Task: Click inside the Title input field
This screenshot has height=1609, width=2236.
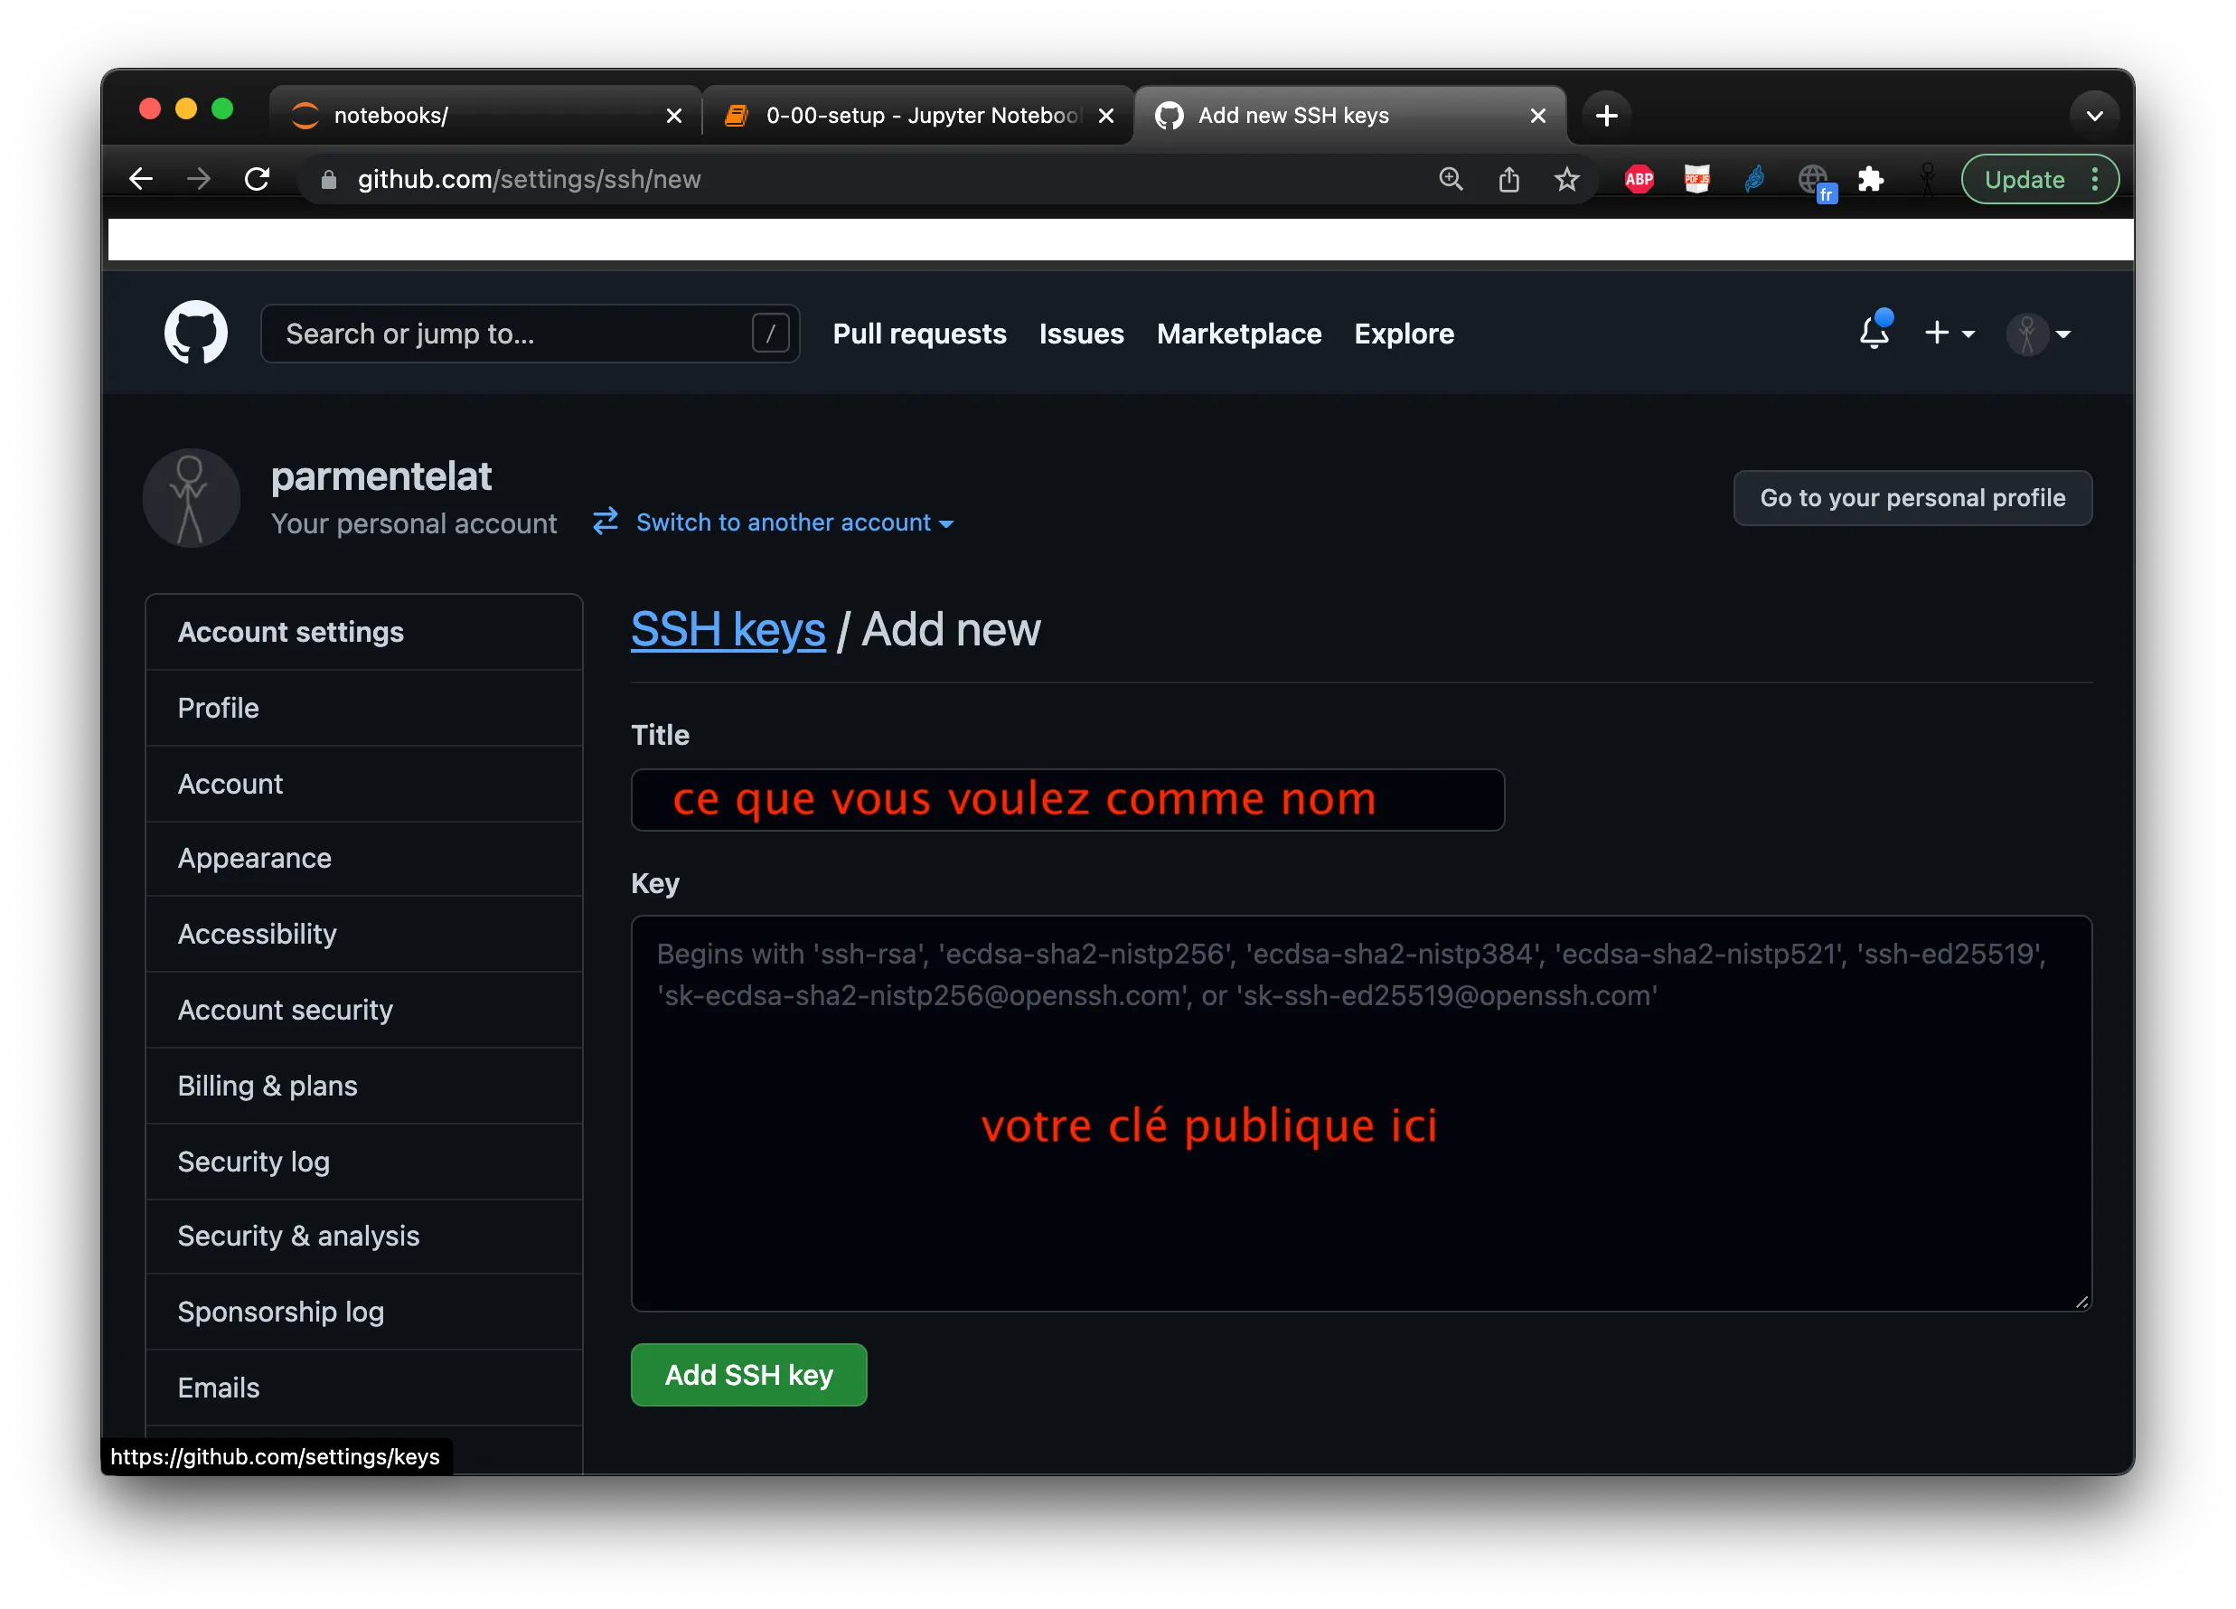Action: (1066, 800)
